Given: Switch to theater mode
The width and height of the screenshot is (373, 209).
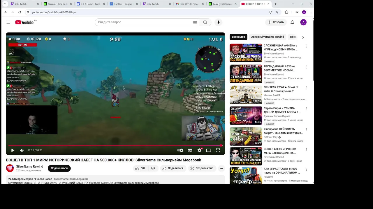Looking at the screenshot, I should 209,150.
